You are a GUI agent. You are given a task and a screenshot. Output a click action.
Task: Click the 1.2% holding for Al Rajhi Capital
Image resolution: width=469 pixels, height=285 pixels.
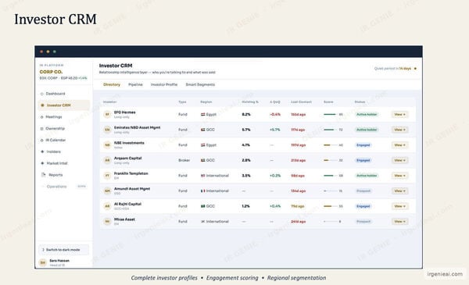(245, 206)
